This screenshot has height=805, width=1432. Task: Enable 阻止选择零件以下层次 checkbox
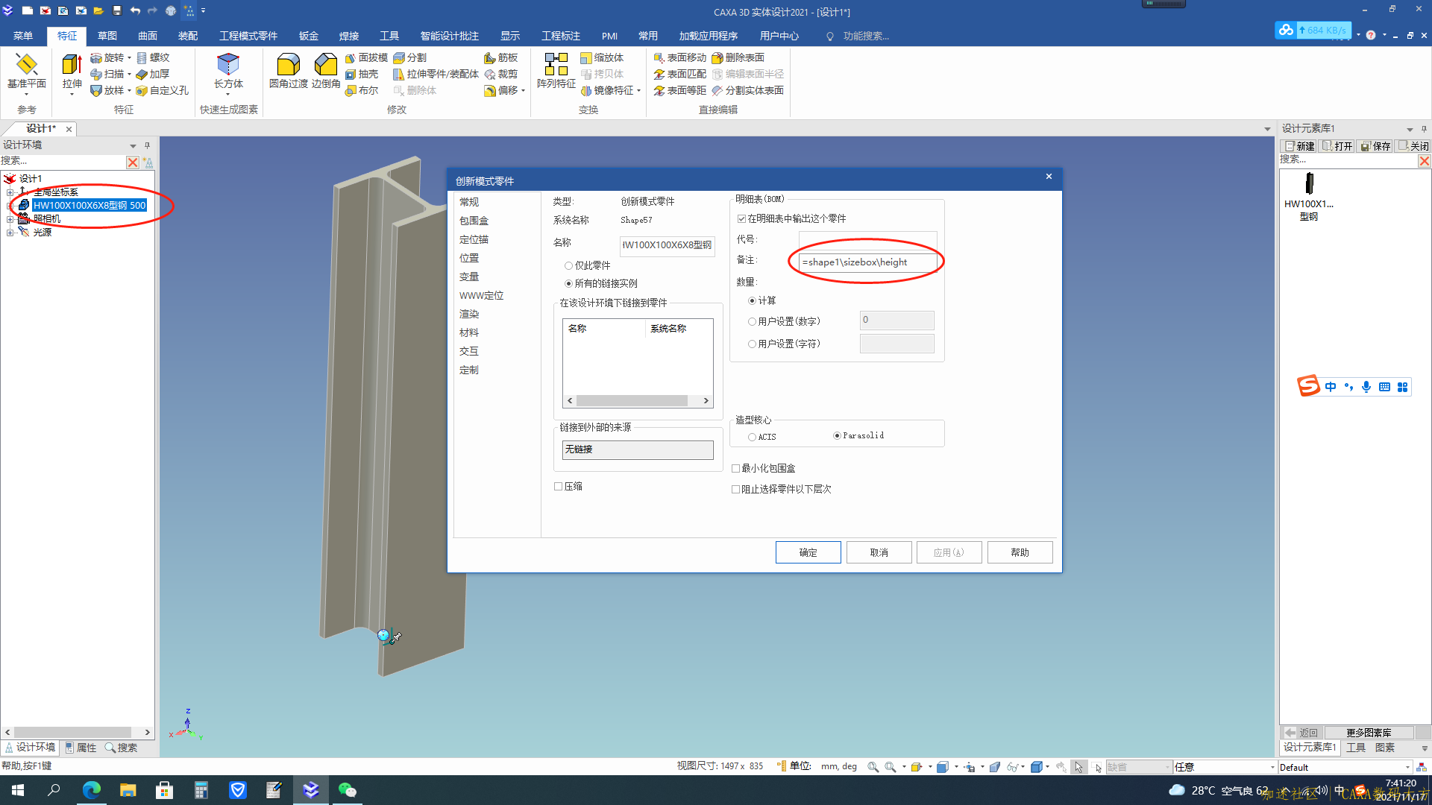point(735,489)
